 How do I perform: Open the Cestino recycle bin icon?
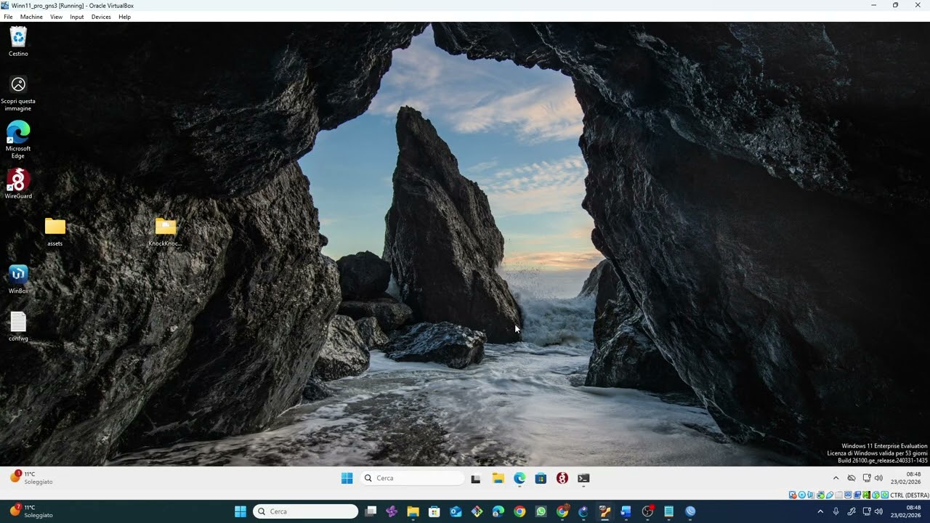click(18, 41)
